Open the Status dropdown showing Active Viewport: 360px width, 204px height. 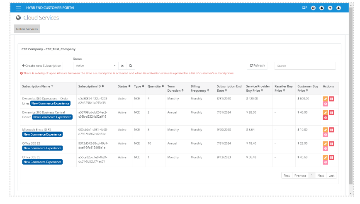(x=96, y=66)
